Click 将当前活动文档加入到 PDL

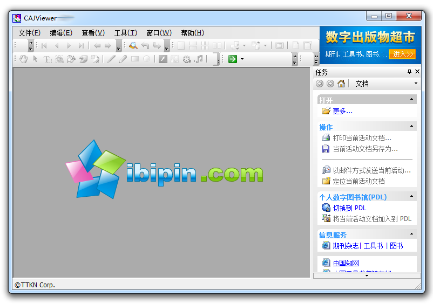pos(372,219)
